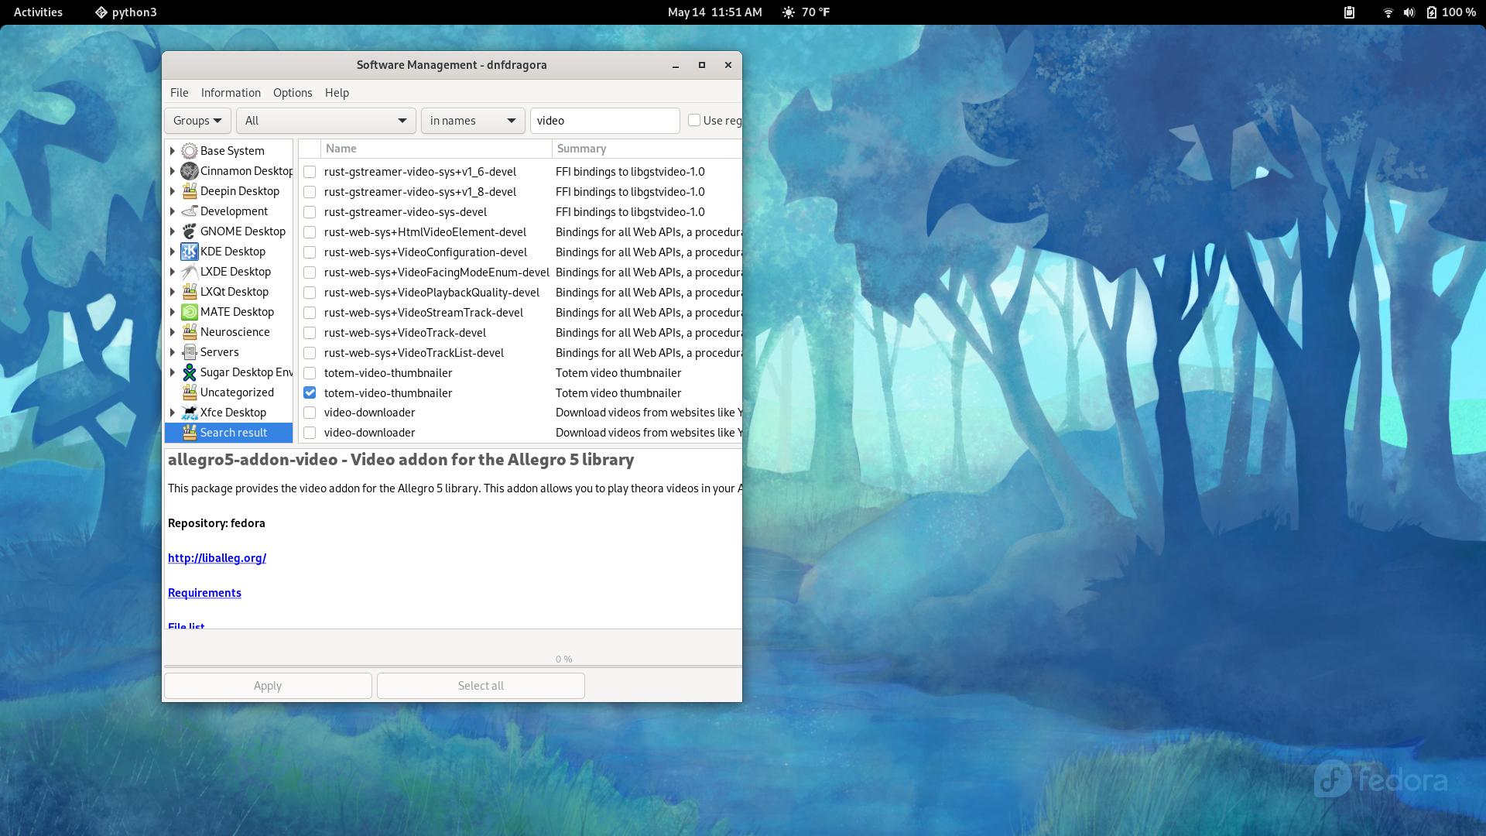Expand the Base System tree node

click(x=172, y=151)
